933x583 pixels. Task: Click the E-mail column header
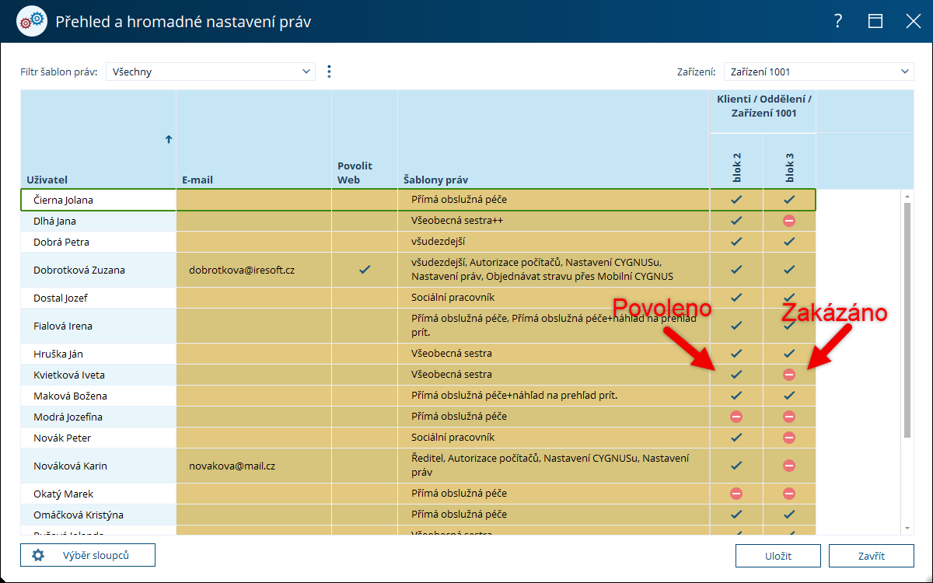[x=254, y=140]
